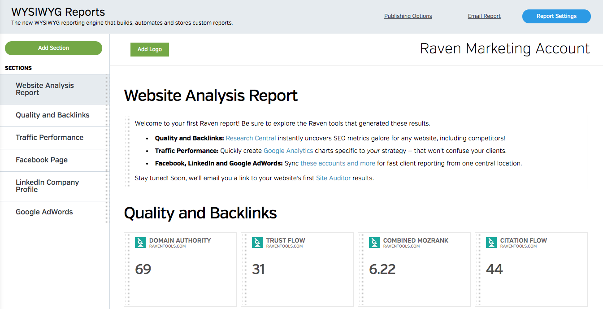Open Publishing Options link
The image size is (603, 309).
coord(408,16)
